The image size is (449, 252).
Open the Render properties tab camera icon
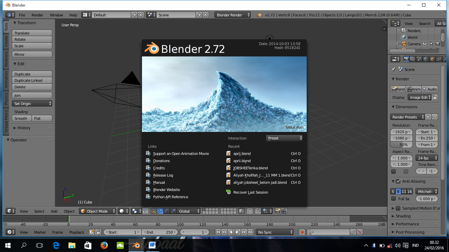pyautogui.click(x=406, y=59)
